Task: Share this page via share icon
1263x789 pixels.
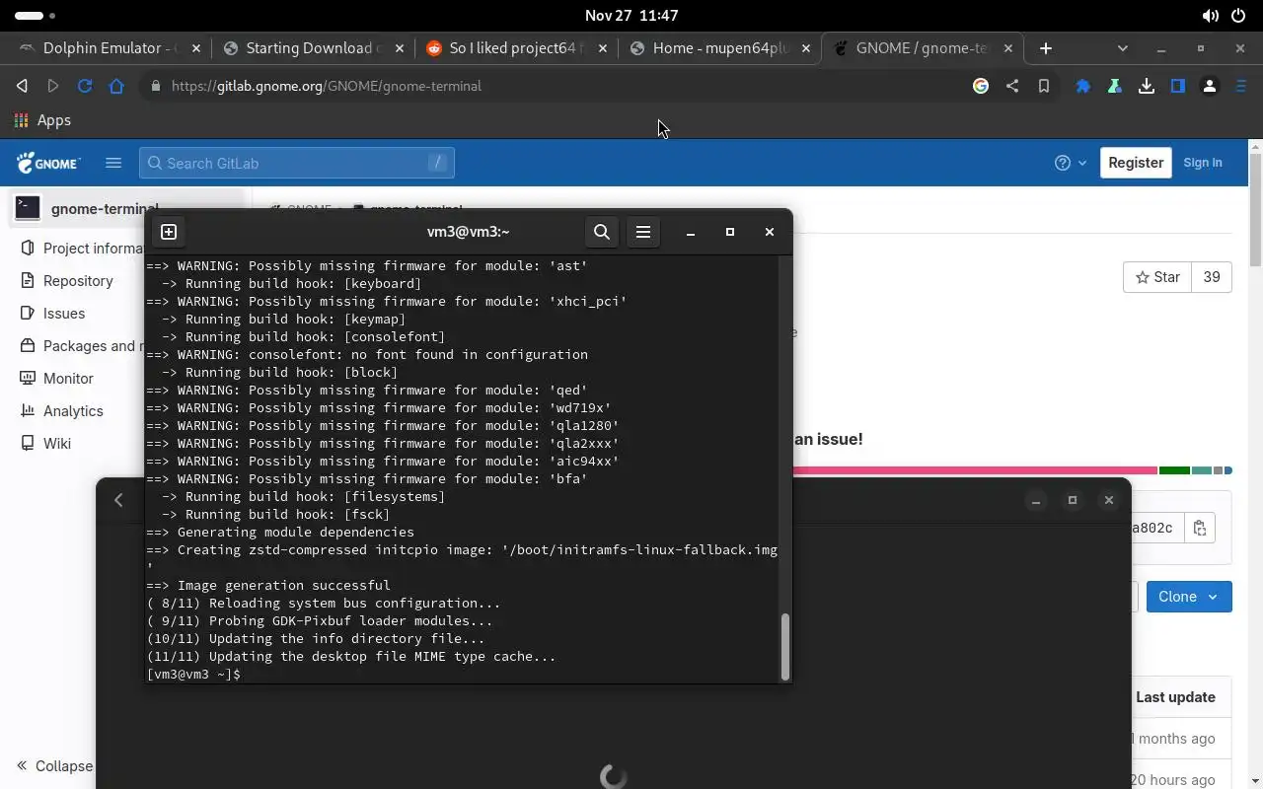Action: (x=1012, y=86)
